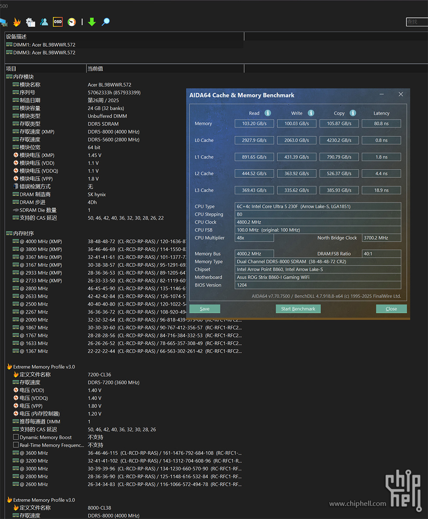Click the North Bridge Clock value 3700.2 MHz
The image size is (428, 519).
tap(381, 238)
